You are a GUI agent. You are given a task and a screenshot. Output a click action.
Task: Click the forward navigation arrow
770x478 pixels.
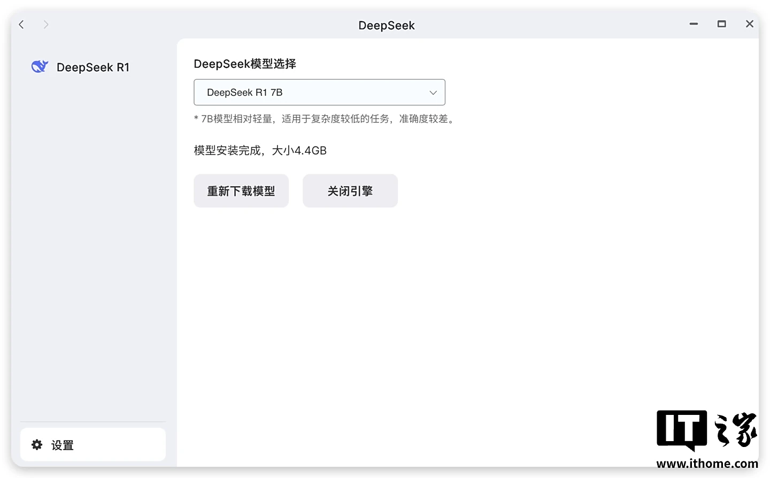[x=46, y=25]
